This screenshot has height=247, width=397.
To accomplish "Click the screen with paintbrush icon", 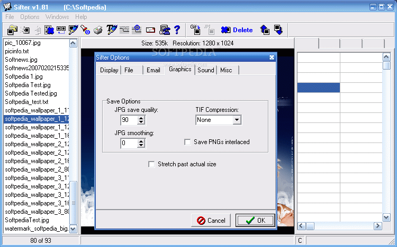I will click(73, 30).
